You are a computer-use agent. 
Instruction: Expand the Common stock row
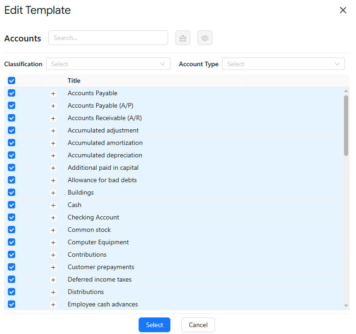click(x=53, y=230)
